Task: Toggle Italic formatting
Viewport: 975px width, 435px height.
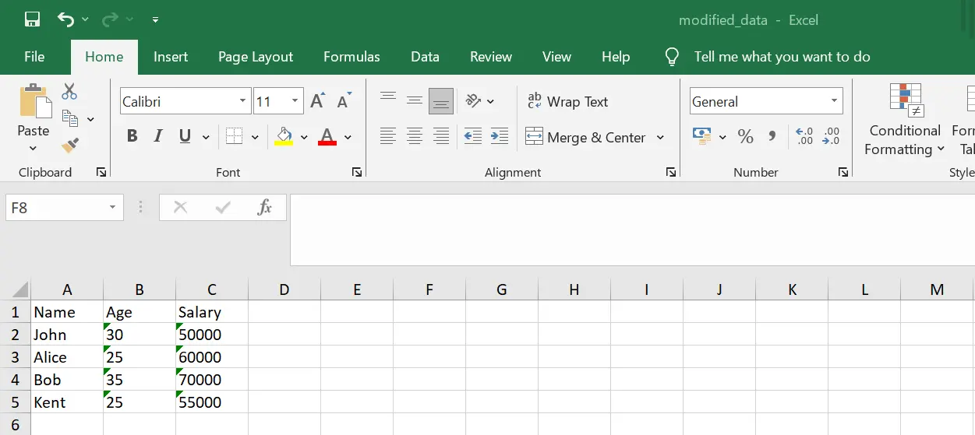Action: click(158, 137)
